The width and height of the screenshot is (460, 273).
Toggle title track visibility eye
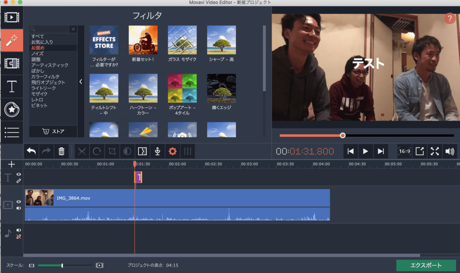[x=18, y=175]
